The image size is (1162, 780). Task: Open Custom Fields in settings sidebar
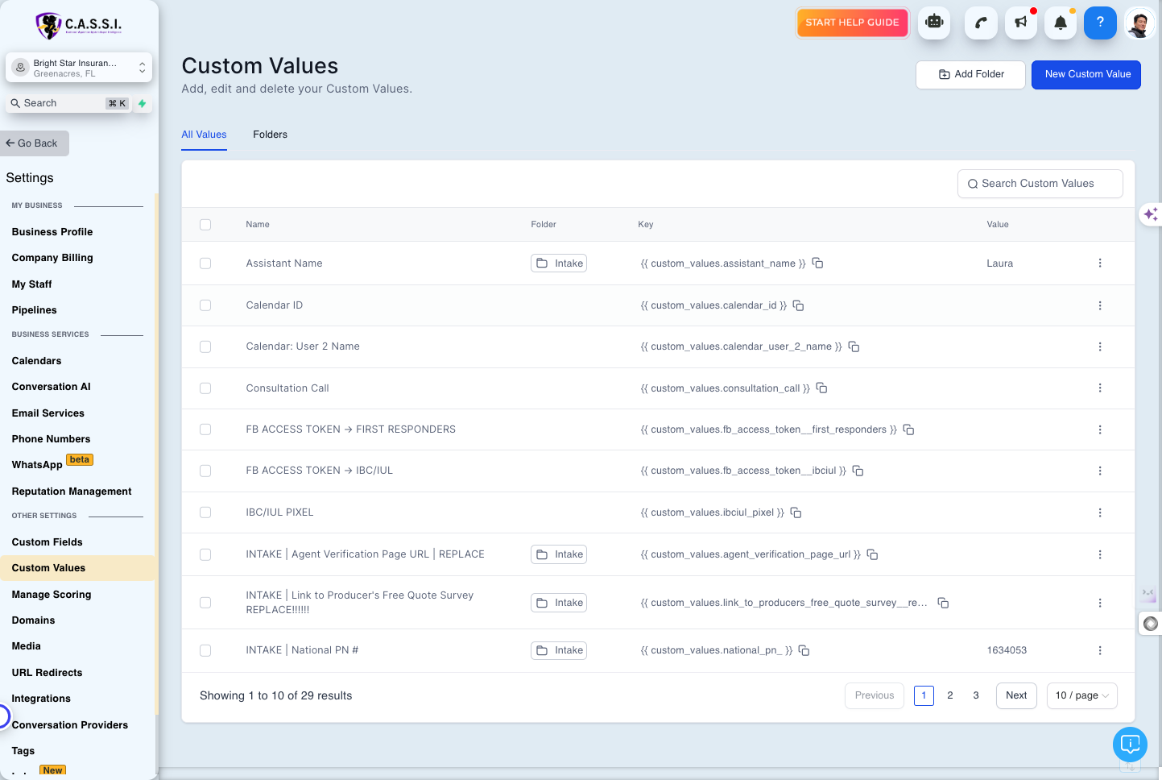[x=48, y=542]
